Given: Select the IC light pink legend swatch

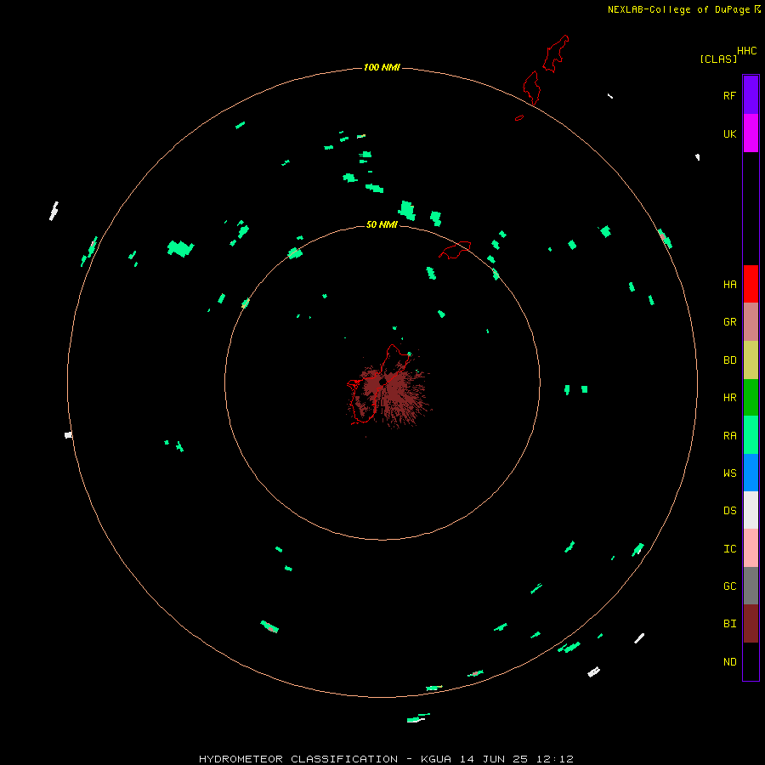Looking at the screenshot, I should click(x=751, y=548).
